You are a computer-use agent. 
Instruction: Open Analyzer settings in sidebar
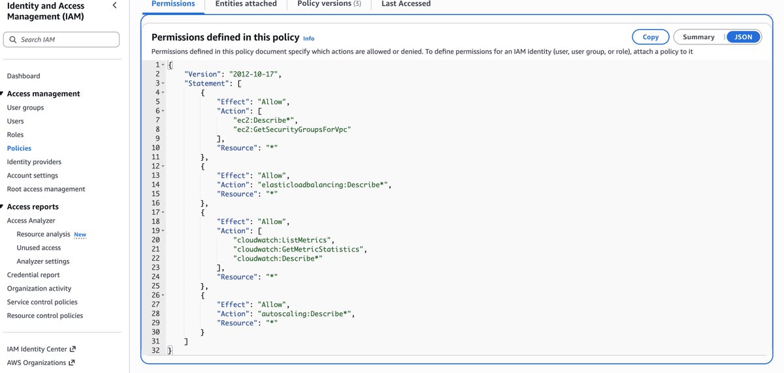coord(43,261)
